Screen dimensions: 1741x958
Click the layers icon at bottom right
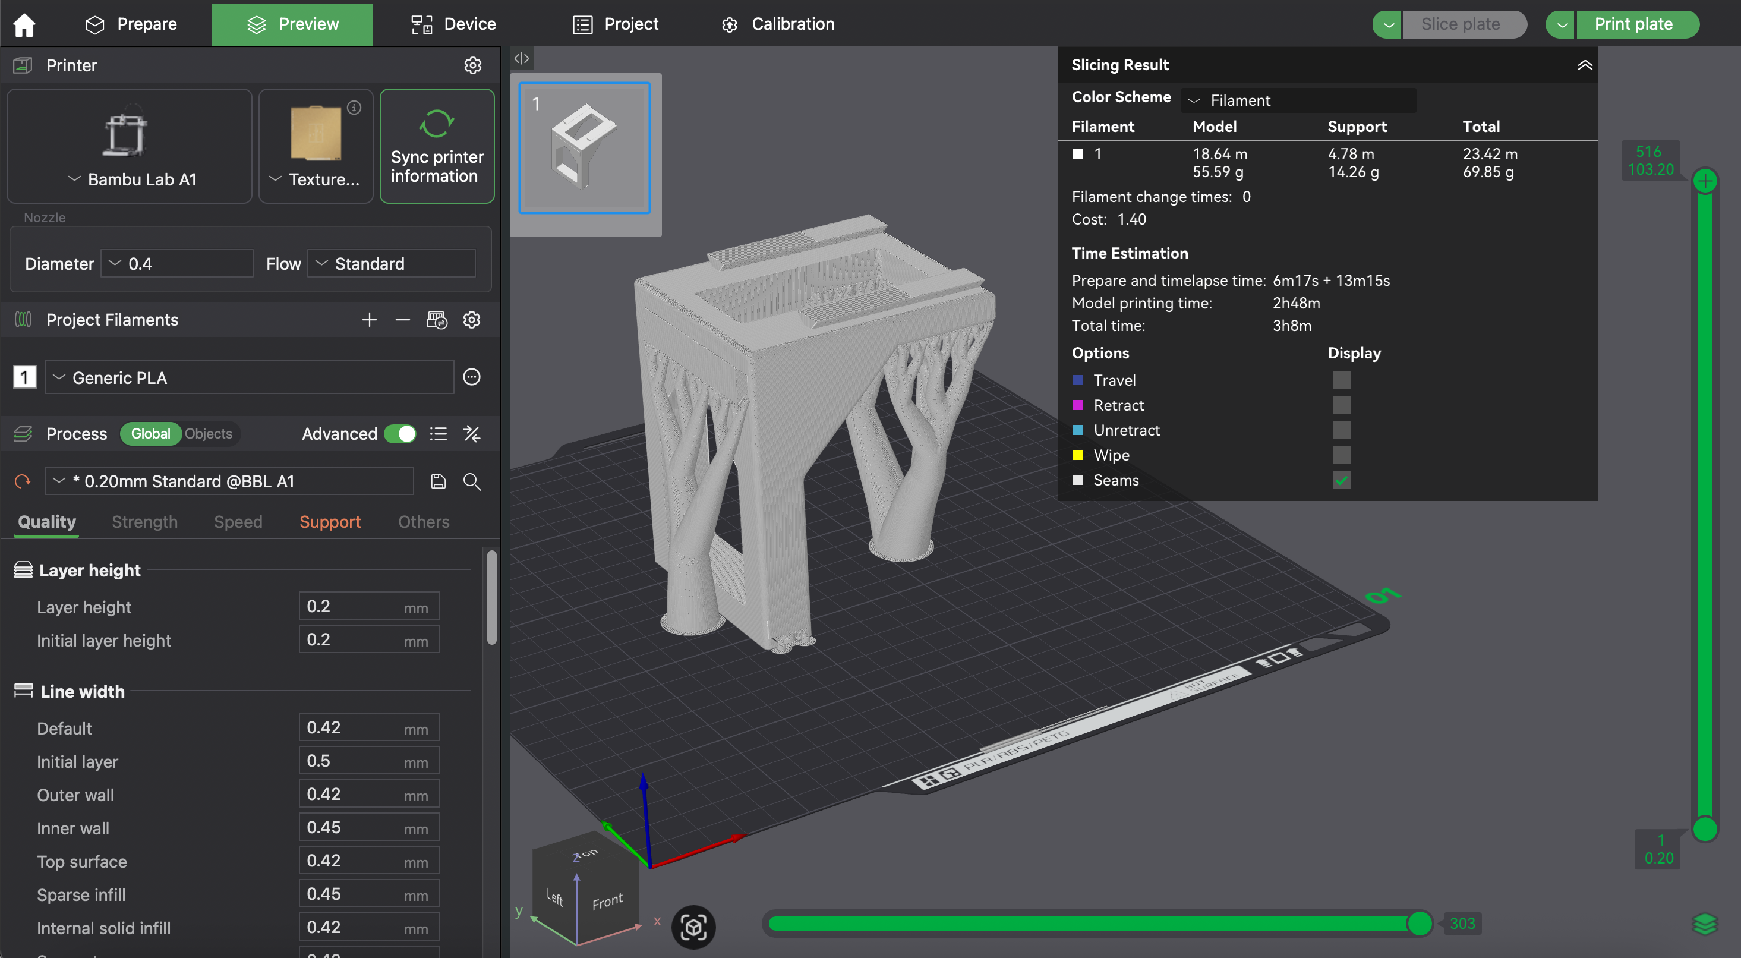tap(1705, 924)
